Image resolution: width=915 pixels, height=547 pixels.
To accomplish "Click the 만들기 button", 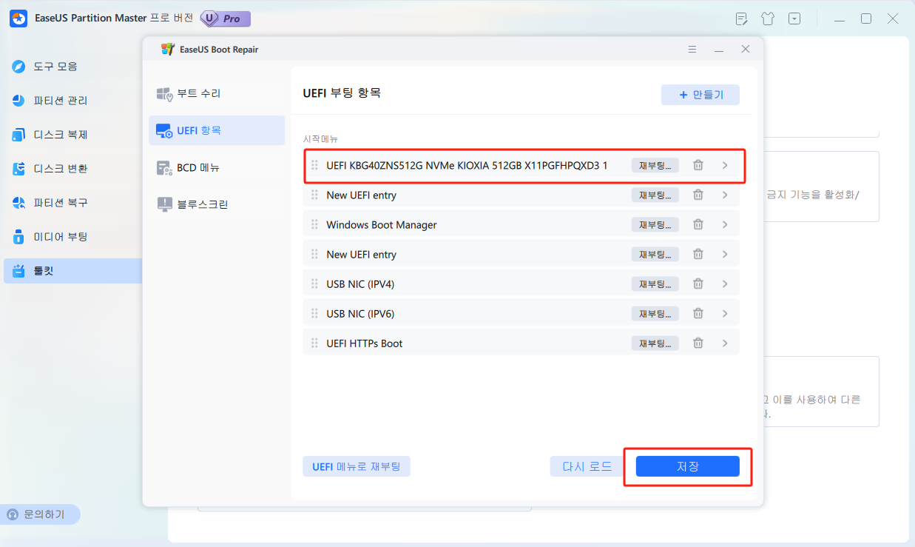I will click(700, 95).
